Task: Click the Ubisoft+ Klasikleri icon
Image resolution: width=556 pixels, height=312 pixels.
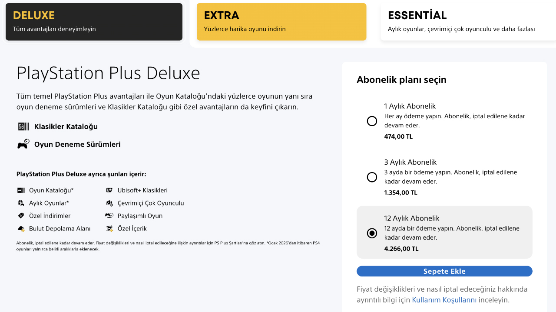Action: pos(109,190)
